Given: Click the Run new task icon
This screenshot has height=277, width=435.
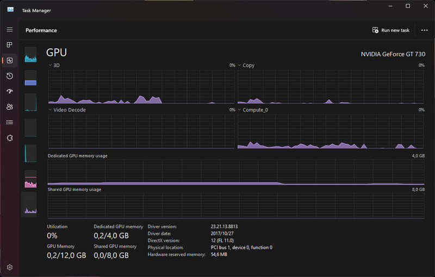Looking at the screenshot, I should [x=375, y=30].
